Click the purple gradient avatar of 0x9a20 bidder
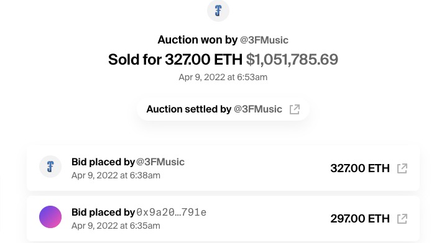This screenshot has height=243, width=434. tap(50, 217)
